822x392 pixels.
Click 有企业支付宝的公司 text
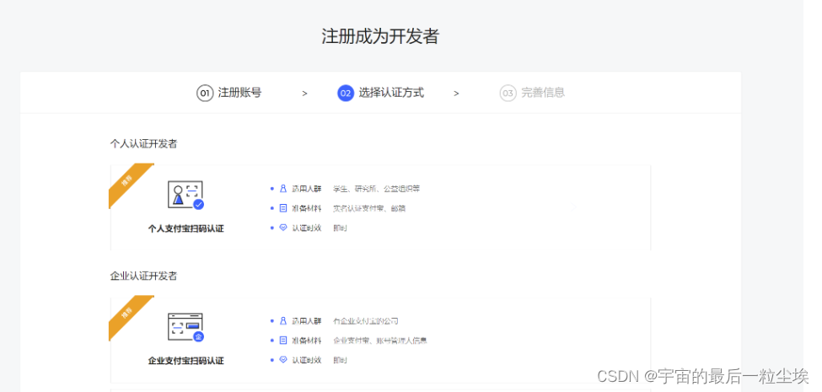tap(365, 320)
